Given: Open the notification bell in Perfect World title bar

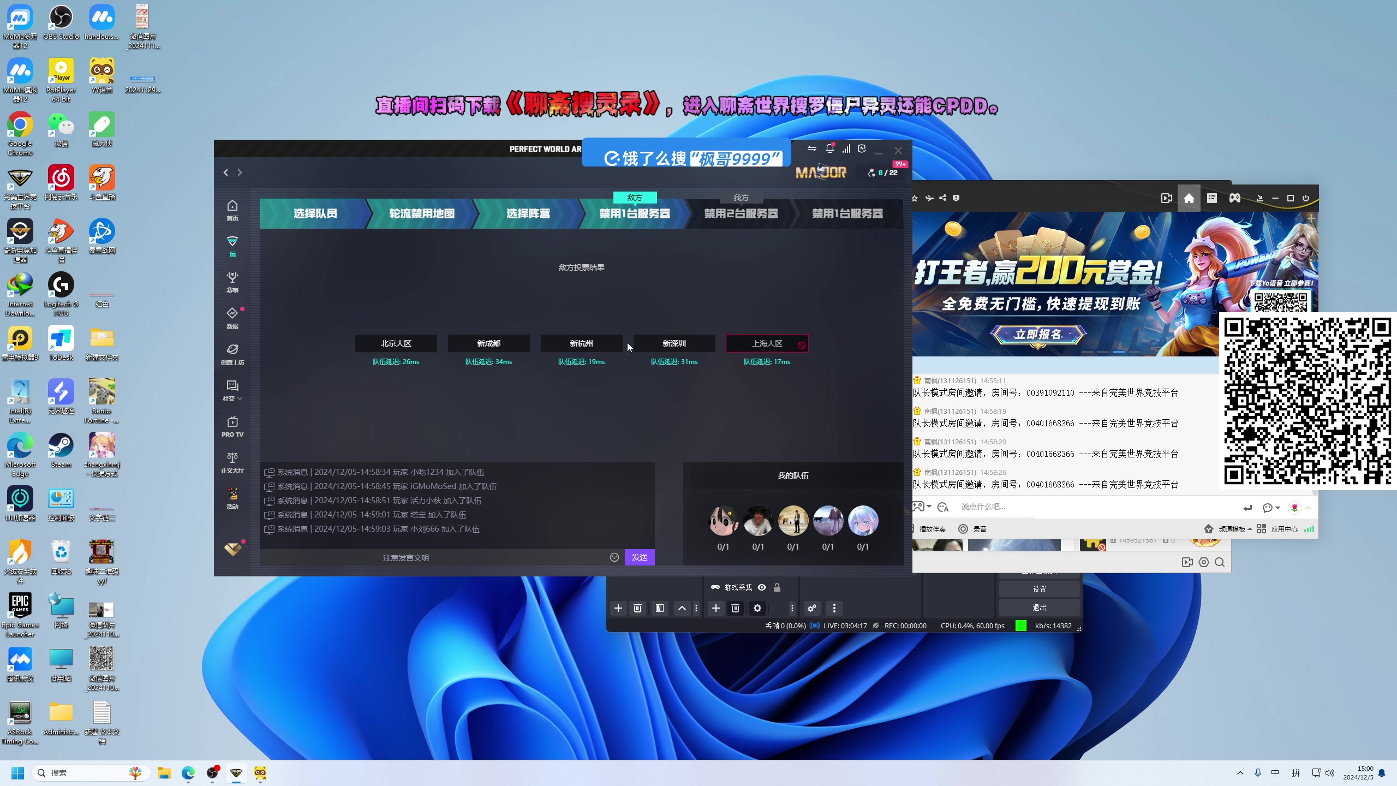Looking at the screenshot, I should 829,148.
